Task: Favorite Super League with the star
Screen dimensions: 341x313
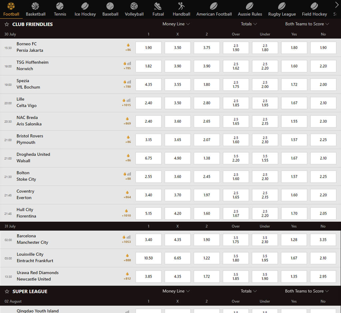Action: pos(7,291)
